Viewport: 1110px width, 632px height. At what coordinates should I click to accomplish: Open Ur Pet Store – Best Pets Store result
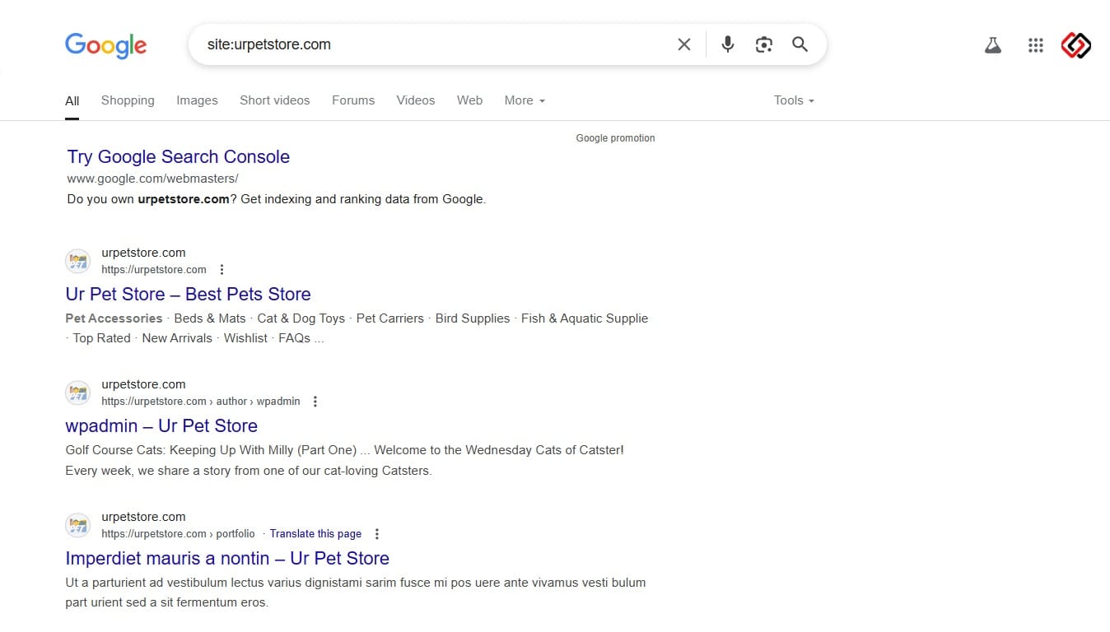coord(188,295)
